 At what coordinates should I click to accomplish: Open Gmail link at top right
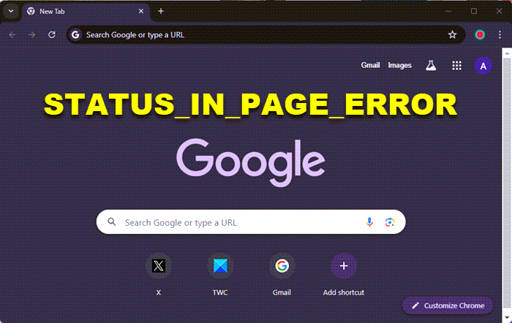pyautogui.click(x=370, y=65)
